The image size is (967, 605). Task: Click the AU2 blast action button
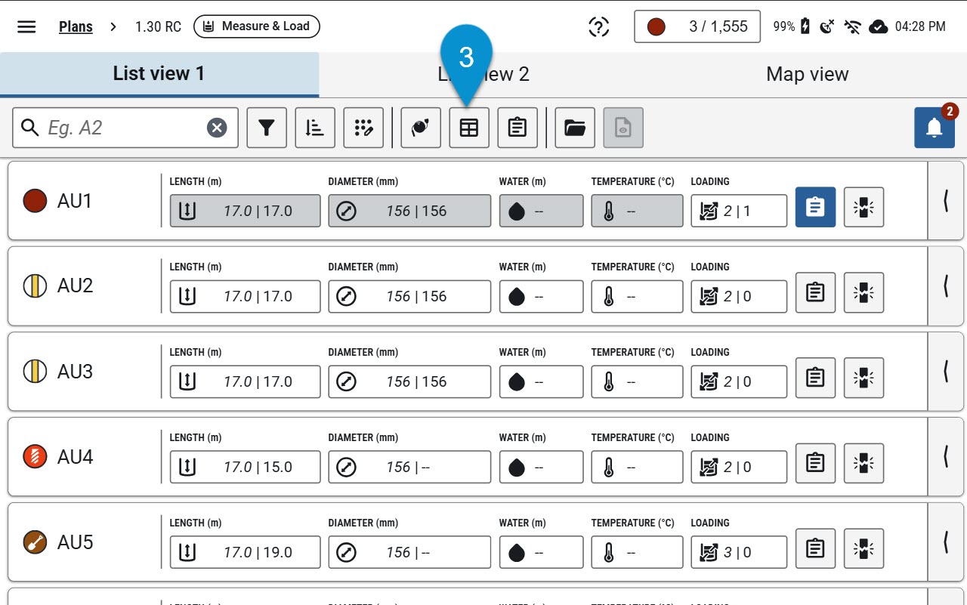(864, 292)
